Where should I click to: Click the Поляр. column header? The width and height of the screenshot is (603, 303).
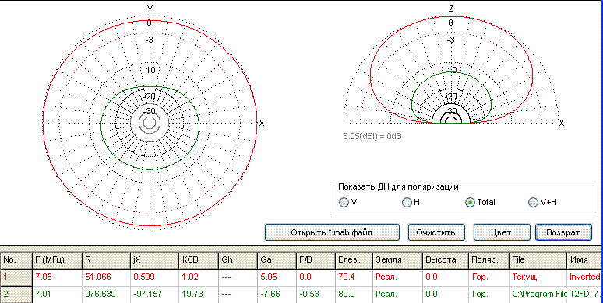488,260
